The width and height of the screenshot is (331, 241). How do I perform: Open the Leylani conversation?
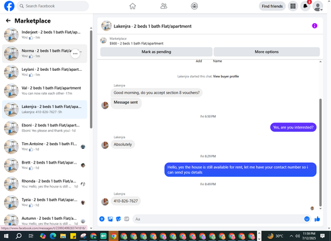44,72
